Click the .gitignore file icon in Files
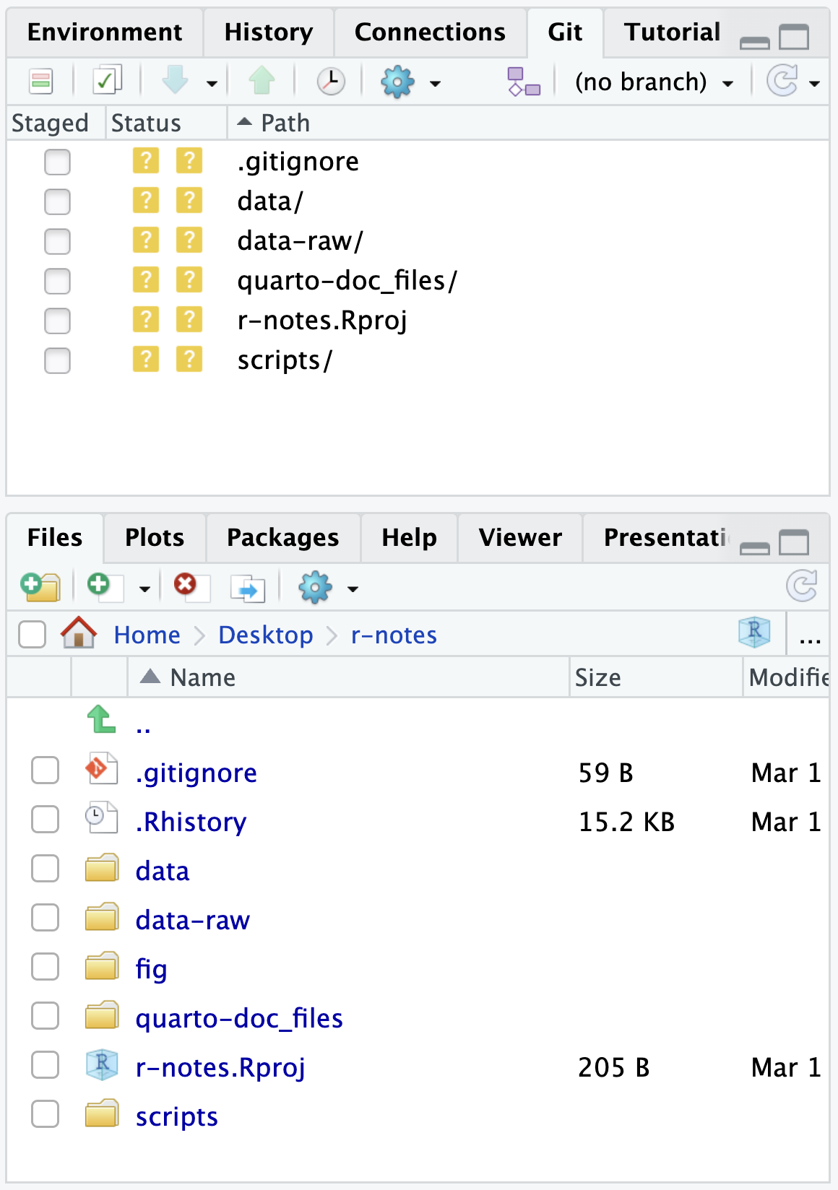This screenshot has height=1190, width=838. click(101, 768)
